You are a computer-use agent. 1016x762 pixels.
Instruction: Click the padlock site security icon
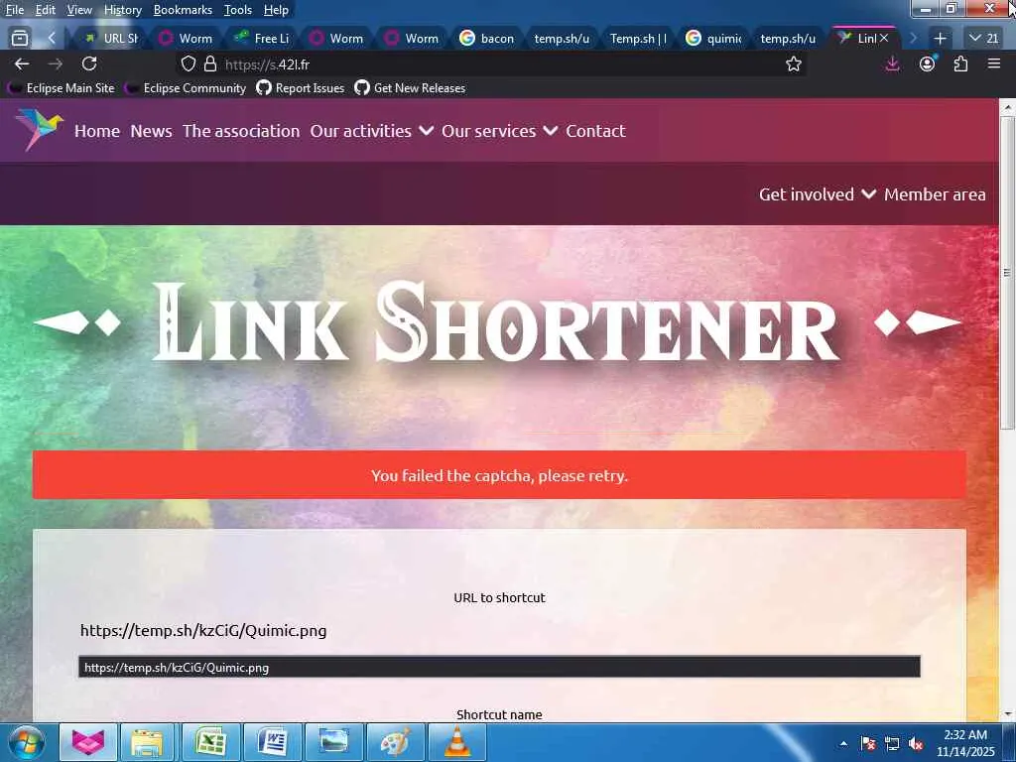click(x=210, y=63)
